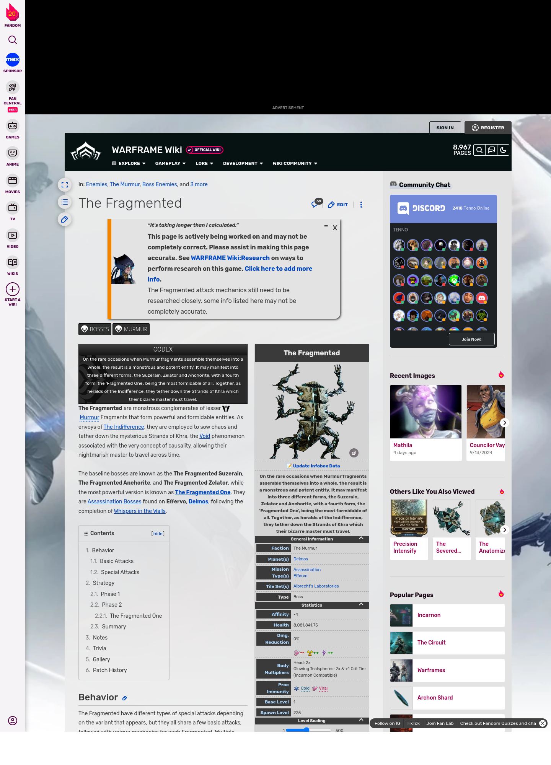Click Follow on IG link
The height and width of the screenshot is (765, 551).
[387, 723]
